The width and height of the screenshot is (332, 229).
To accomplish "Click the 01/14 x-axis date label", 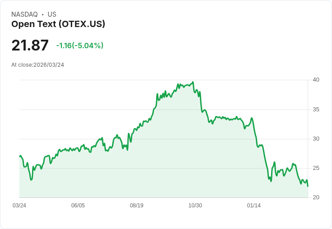I will [x=254, y=206].
